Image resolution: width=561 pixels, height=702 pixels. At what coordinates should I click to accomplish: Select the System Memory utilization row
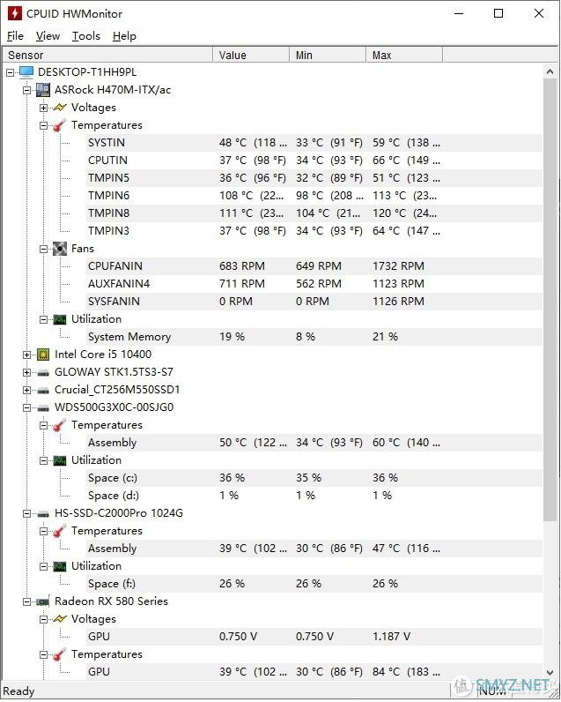tap(313, 337)
